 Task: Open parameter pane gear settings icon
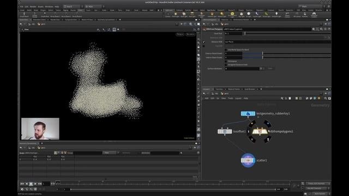314,29
